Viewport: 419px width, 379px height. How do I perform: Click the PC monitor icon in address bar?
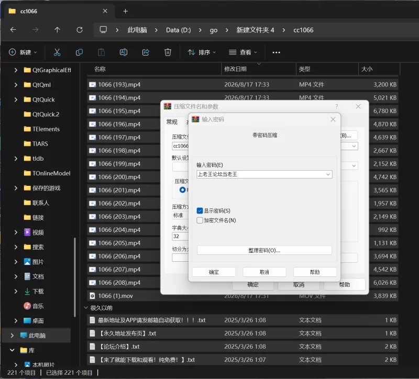[x=103, y=30]
